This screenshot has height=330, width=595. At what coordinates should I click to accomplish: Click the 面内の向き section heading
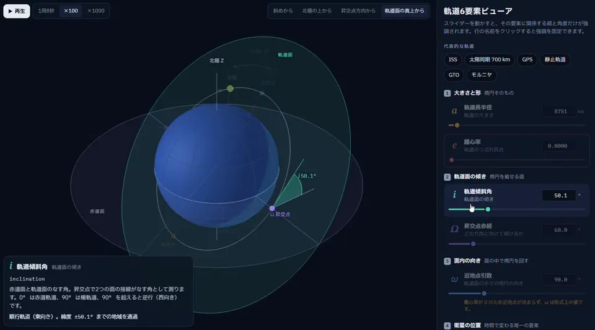click(x=467, y=261)
